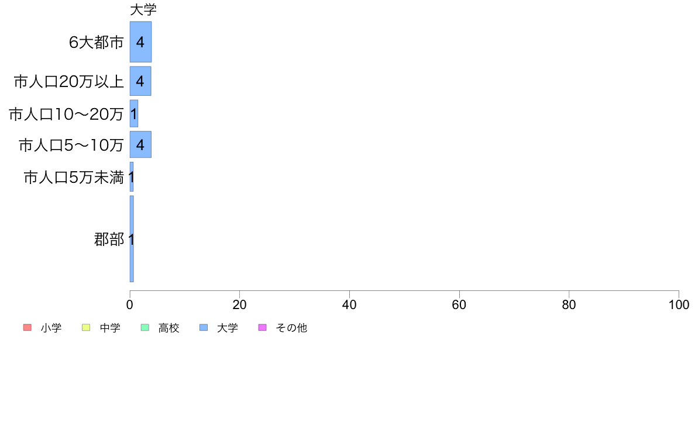The width and height of the screenshot is (695, 430).
Task: Click the 大学 column heading above bars
Action: point(143,10)
